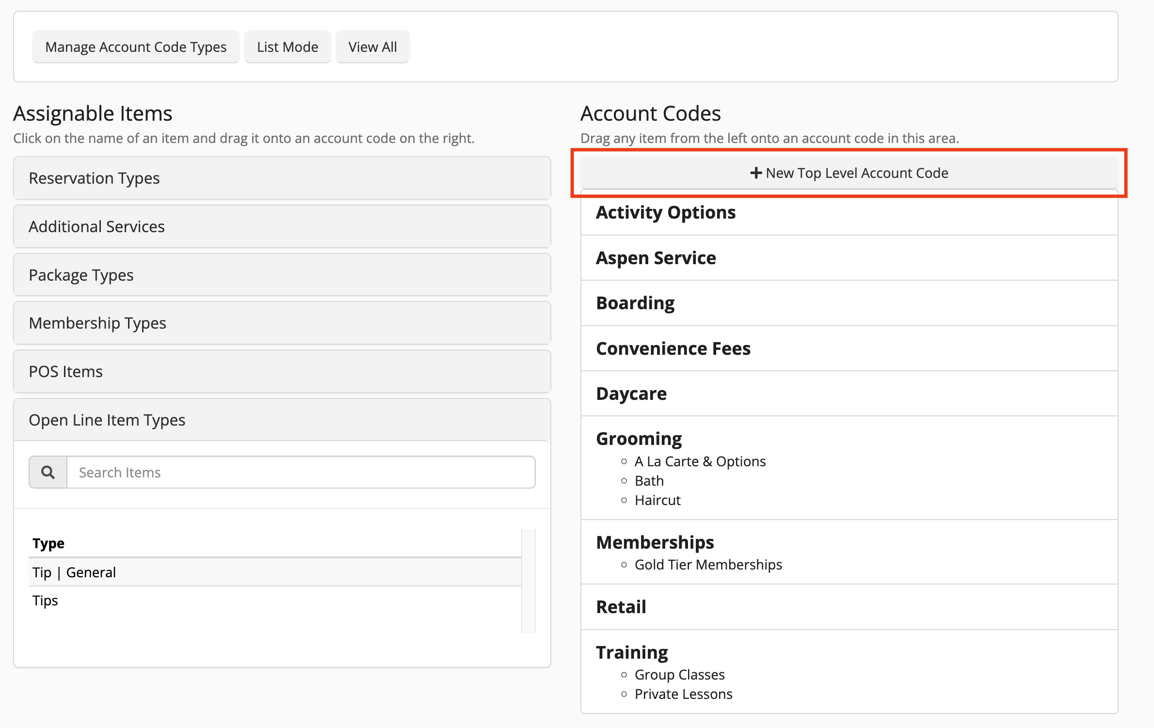Image resolution: width=1154 pixels, height=728 pixels.
Task: Select the Haircut sub-code
Action: (x=657, y=500)
